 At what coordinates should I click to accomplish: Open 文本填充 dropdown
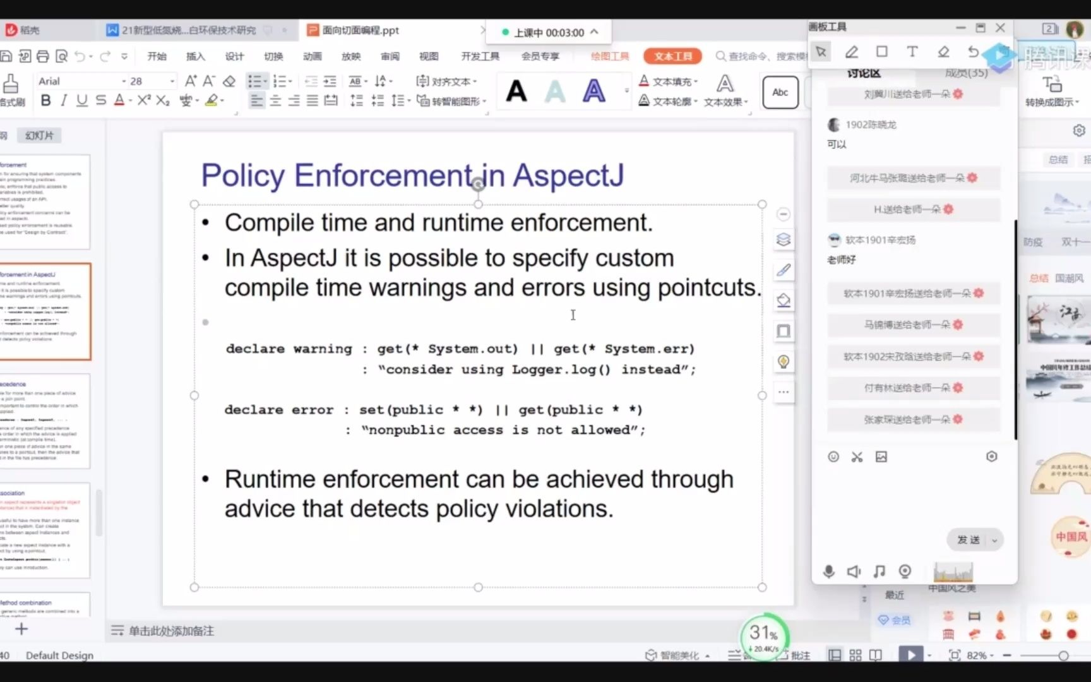coord(668,81)
